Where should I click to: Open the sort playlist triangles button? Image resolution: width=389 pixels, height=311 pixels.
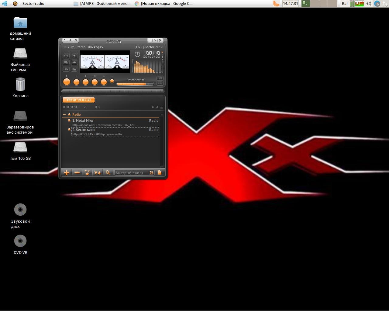(x=98, y=173)
